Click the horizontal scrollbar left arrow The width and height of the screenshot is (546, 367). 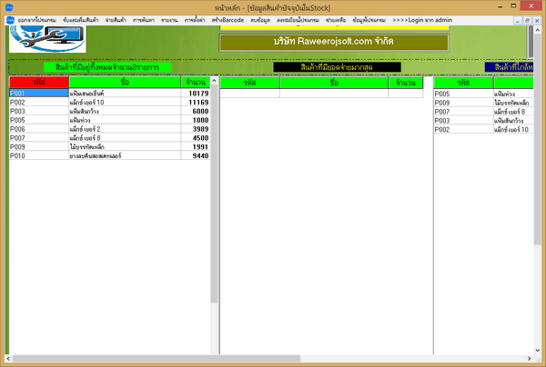tap(8, 358)
